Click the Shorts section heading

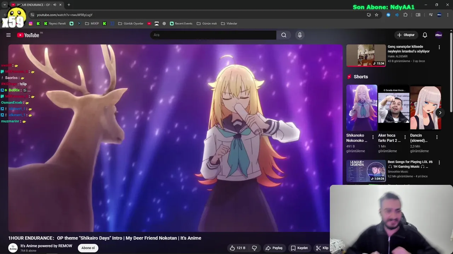coord(361,77)
